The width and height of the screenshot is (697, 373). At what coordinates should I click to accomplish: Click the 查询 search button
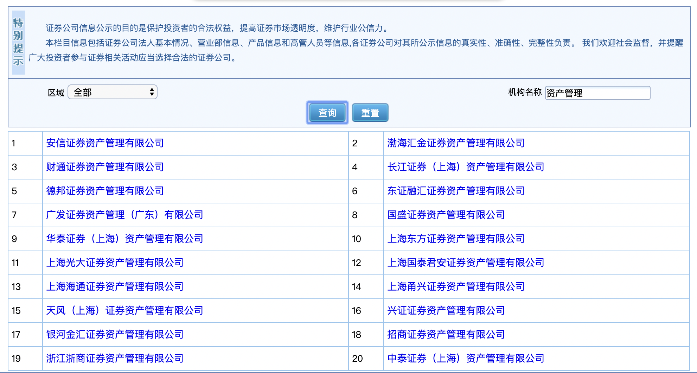[327, 113]
